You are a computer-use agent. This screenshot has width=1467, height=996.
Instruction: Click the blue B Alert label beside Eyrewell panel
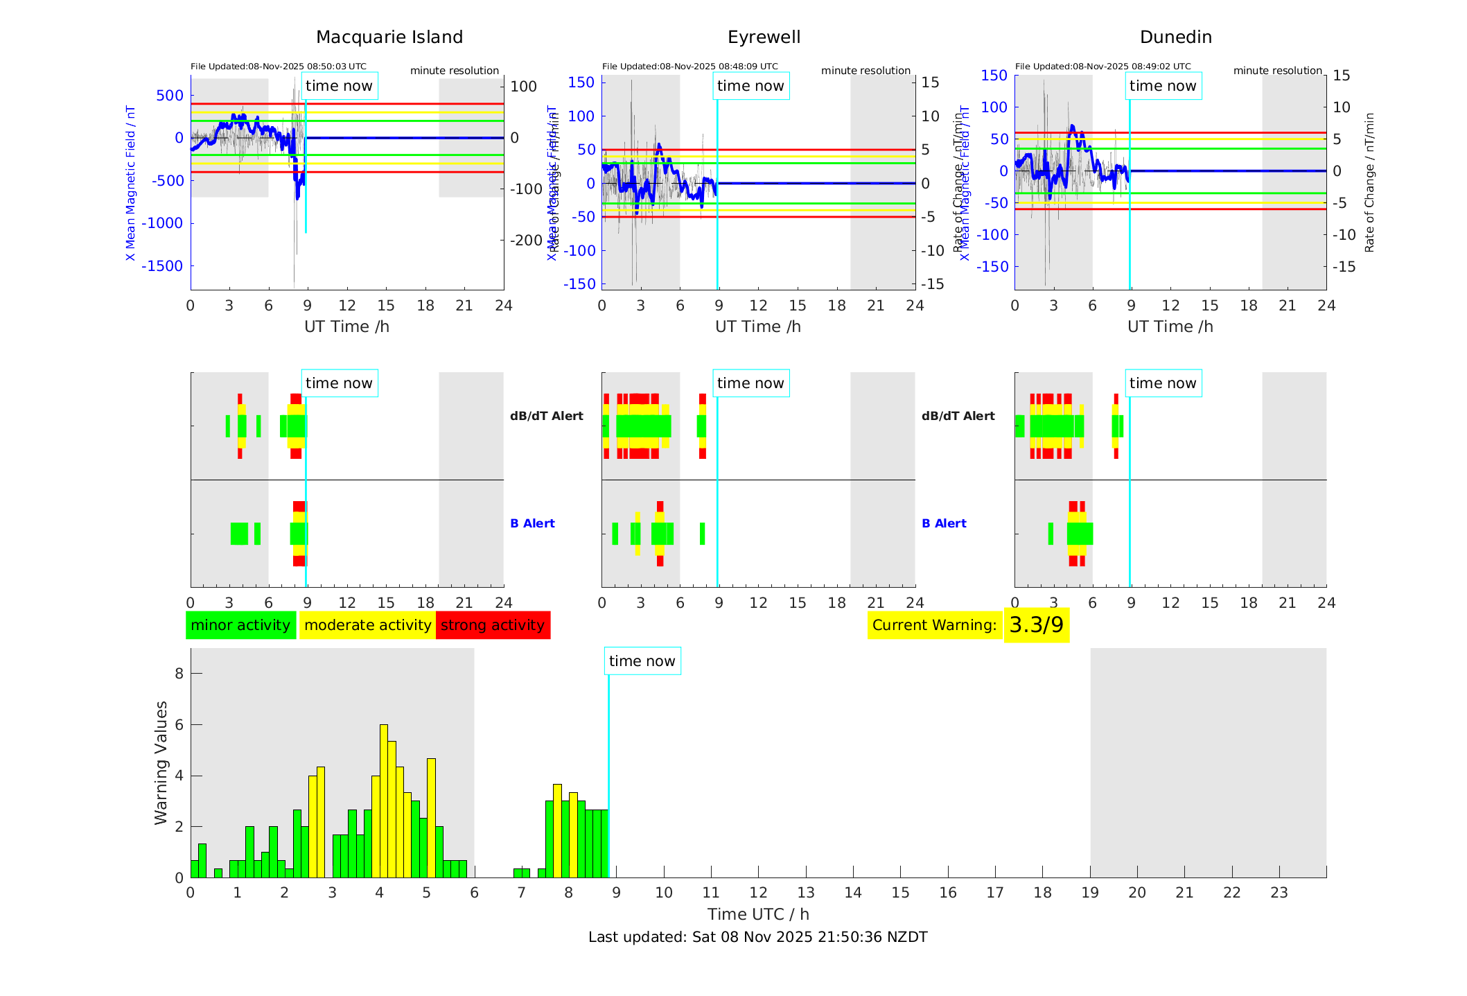tap(944, 523)
